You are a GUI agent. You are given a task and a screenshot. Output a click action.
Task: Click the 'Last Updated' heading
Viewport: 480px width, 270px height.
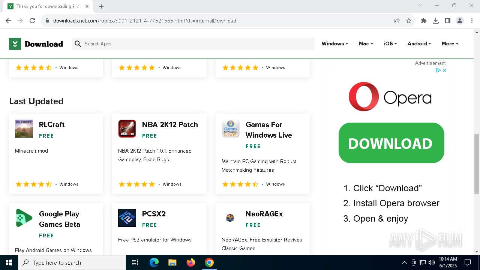(x=36, y=101)
